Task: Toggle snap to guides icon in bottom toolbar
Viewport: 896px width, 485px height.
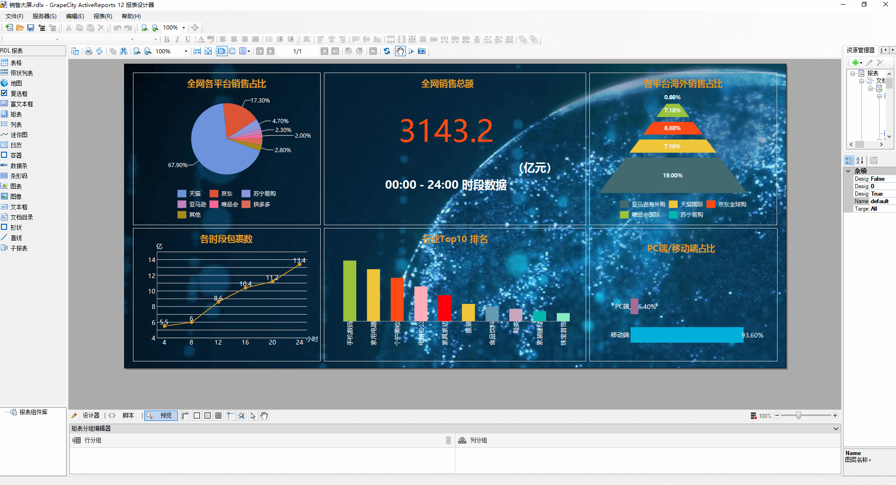Action: tap(230, 416)
